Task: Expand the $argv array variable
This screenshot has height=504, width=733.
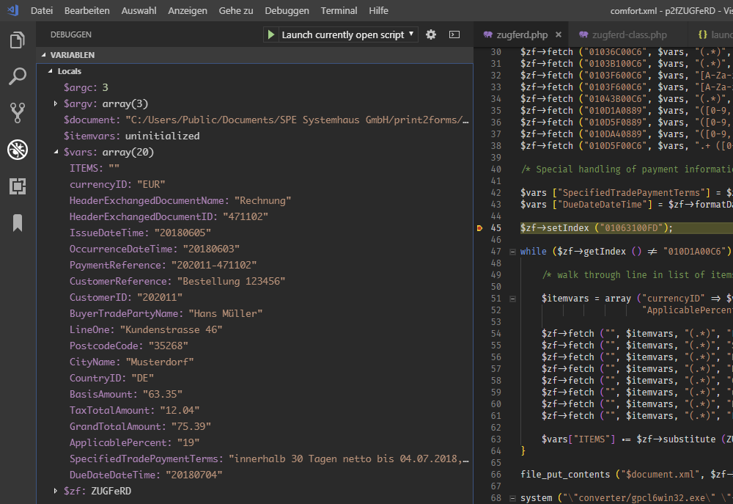Action: coord(56,103)
